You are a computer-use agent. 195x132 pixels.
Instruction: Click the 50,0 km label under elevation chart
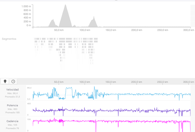[x=59, y=30]
